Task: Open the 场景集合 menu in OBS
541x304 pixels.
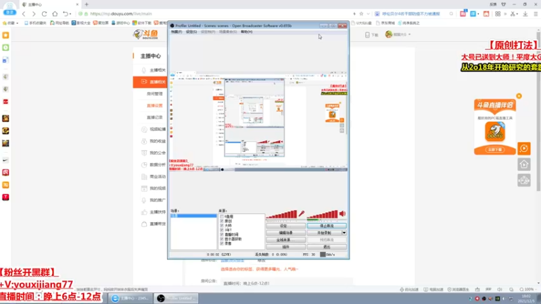Action: coord(228,32)
